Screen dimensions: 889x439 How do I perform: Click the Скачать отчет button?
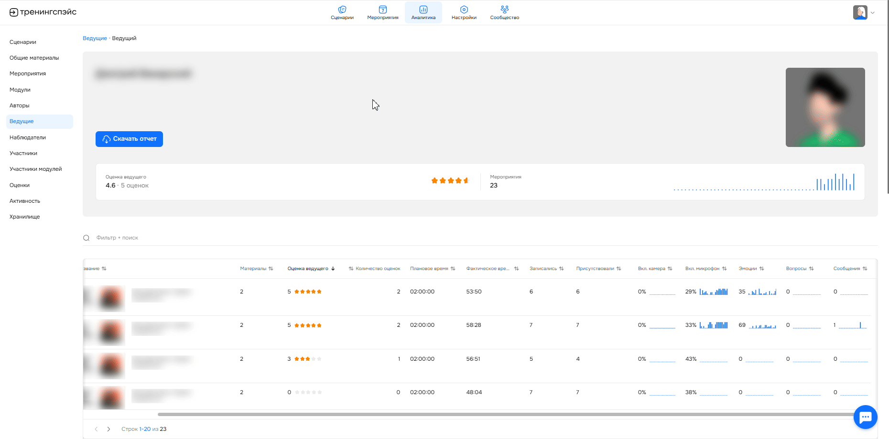pos(129,139)
